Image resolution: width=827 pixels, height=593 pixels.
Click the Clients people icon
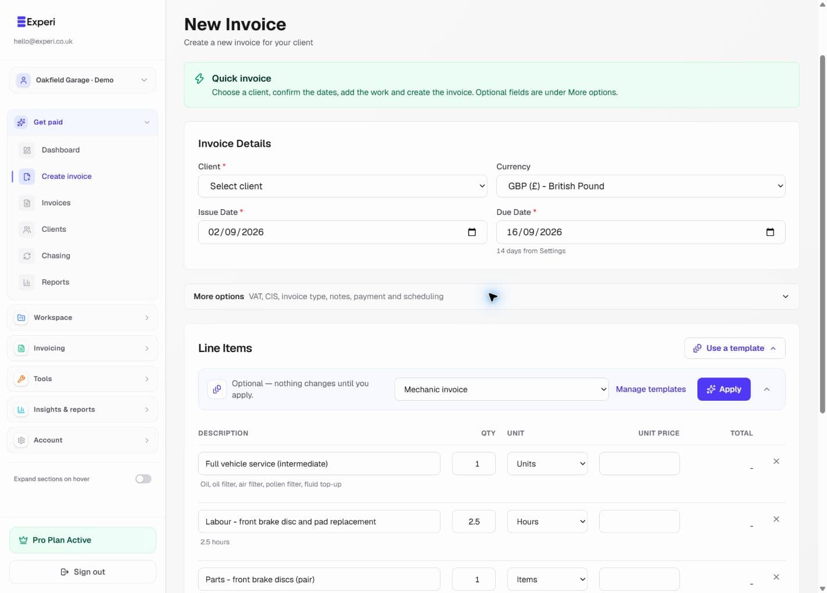click(27, 229)
